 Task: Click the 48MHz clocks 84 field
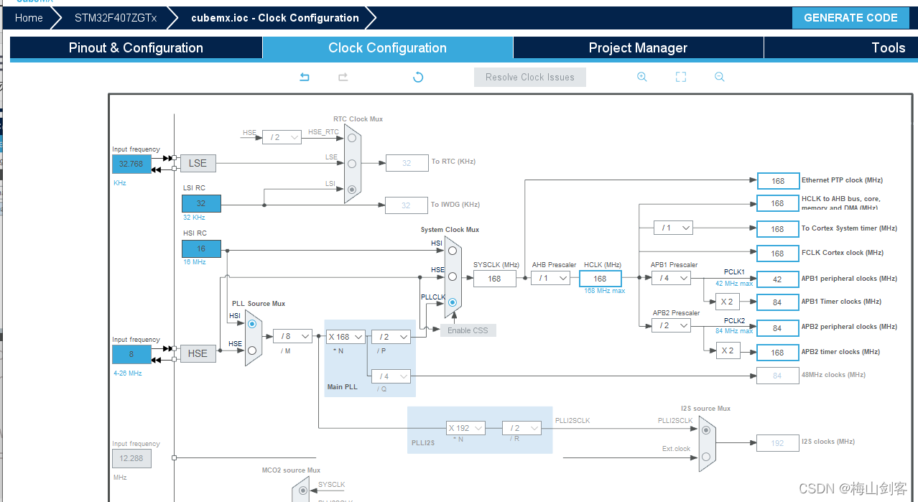pyautogui.click(x=778, y=376)
